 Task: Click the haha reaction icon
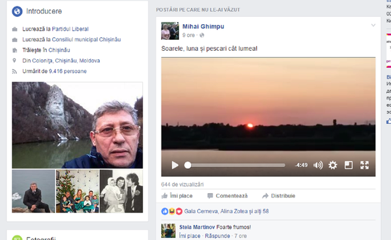172,211
